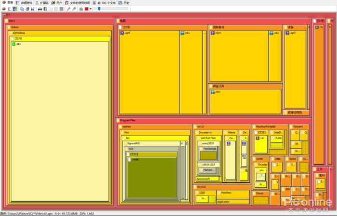Adjust the detail level slider in toolbar
Viewport: 337px width, 216px height.
pos(100,9)
